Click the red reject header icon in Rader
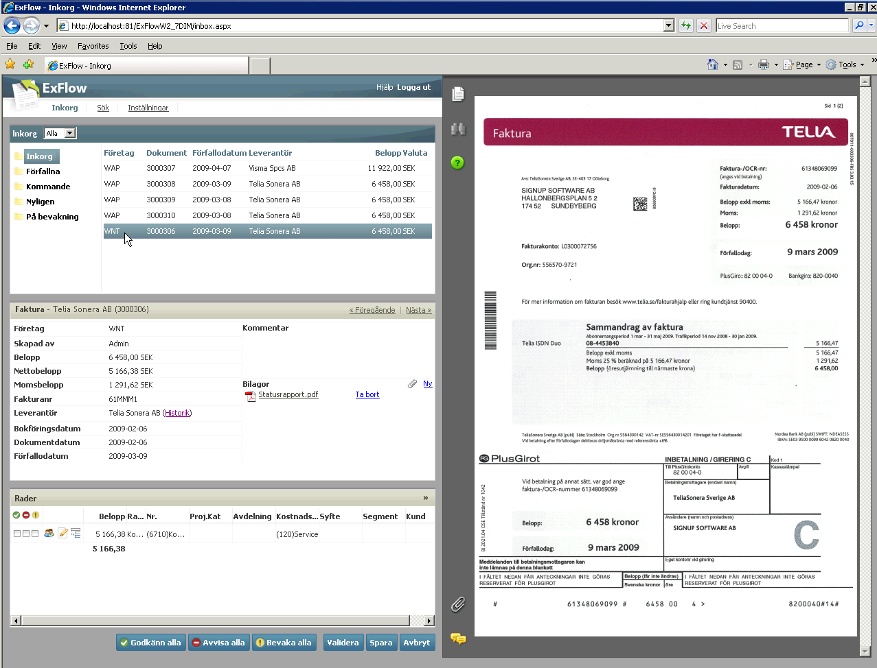Viewport: 877px width, 668px height. [26, 515]
